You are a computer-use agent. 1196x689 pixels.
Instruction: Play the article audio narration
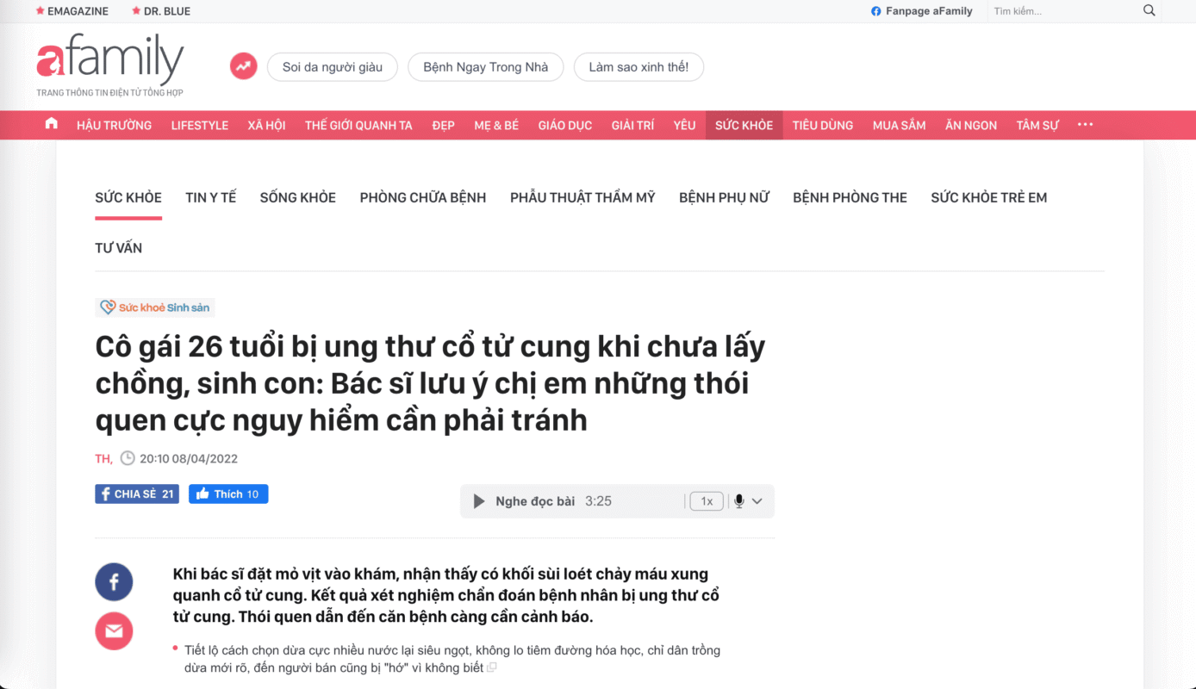tap(479, 501)
